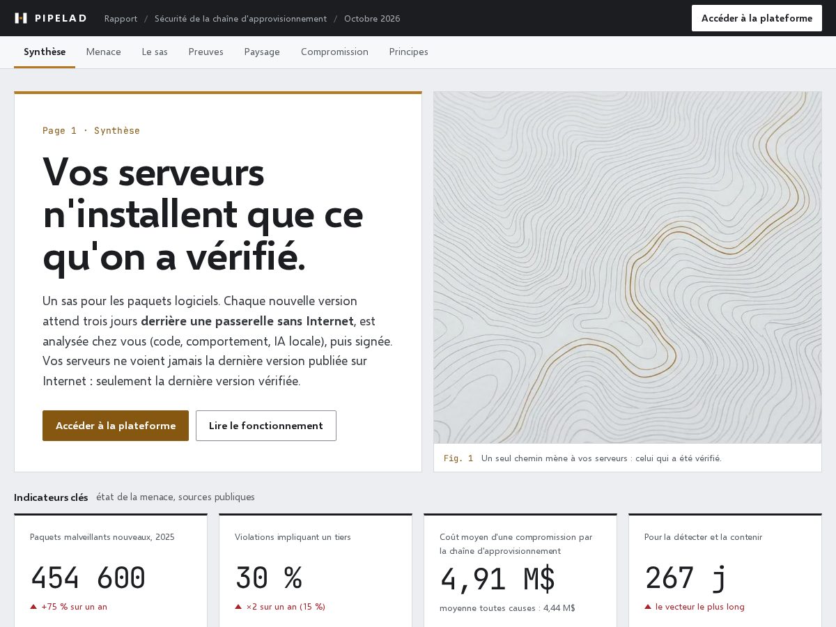Click the 30 % value

268,578
